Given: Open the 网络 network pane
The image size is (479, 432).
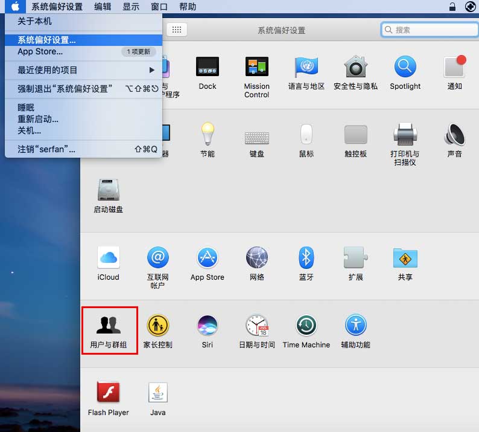Looking at the screenshot, I should click(256, 257).
